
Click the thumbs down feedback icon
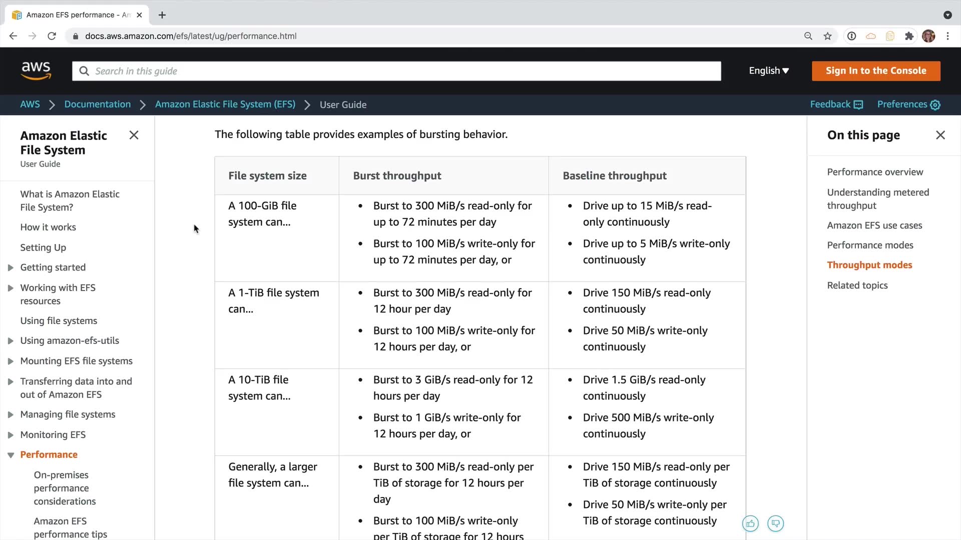pyautogui.click(x=775, y=523)
